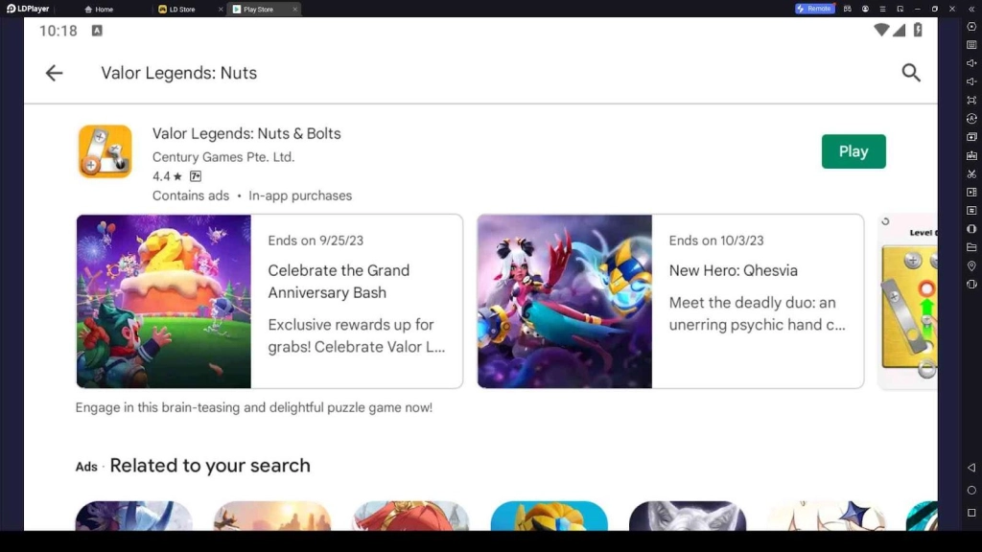Click the Valor Legends: Nuts search field text
Viewport: 982px width, 552px height.
pyautogui.click(x=179, y=73)
